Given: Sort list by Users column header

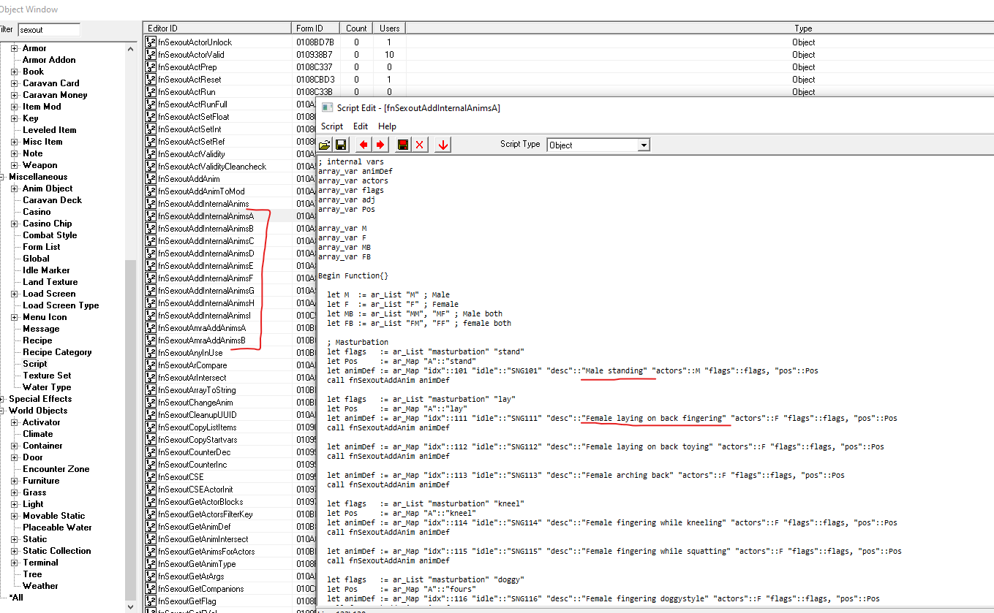Looking at the screenshot, I should (x=389, y=28).
